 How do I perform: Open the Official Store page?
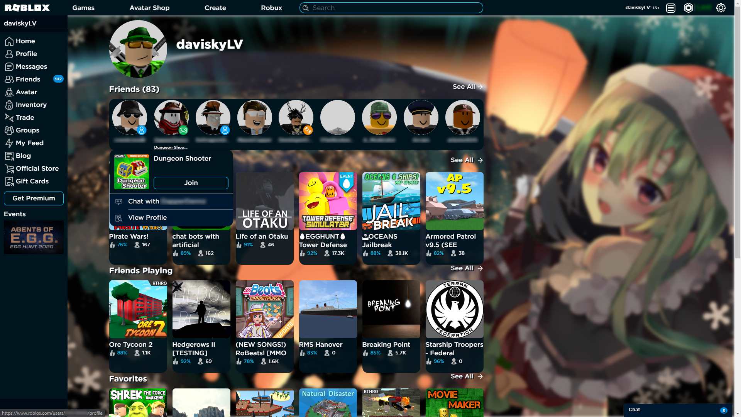click(37, 168)
